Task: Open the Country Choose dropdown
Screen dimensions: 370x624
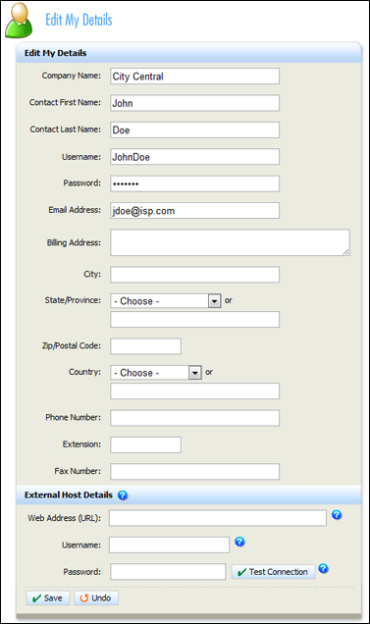Action: click(156, 373)
